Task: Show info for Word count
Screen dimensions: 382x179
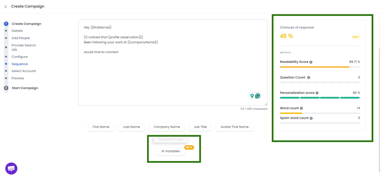Action: (301, 108)
